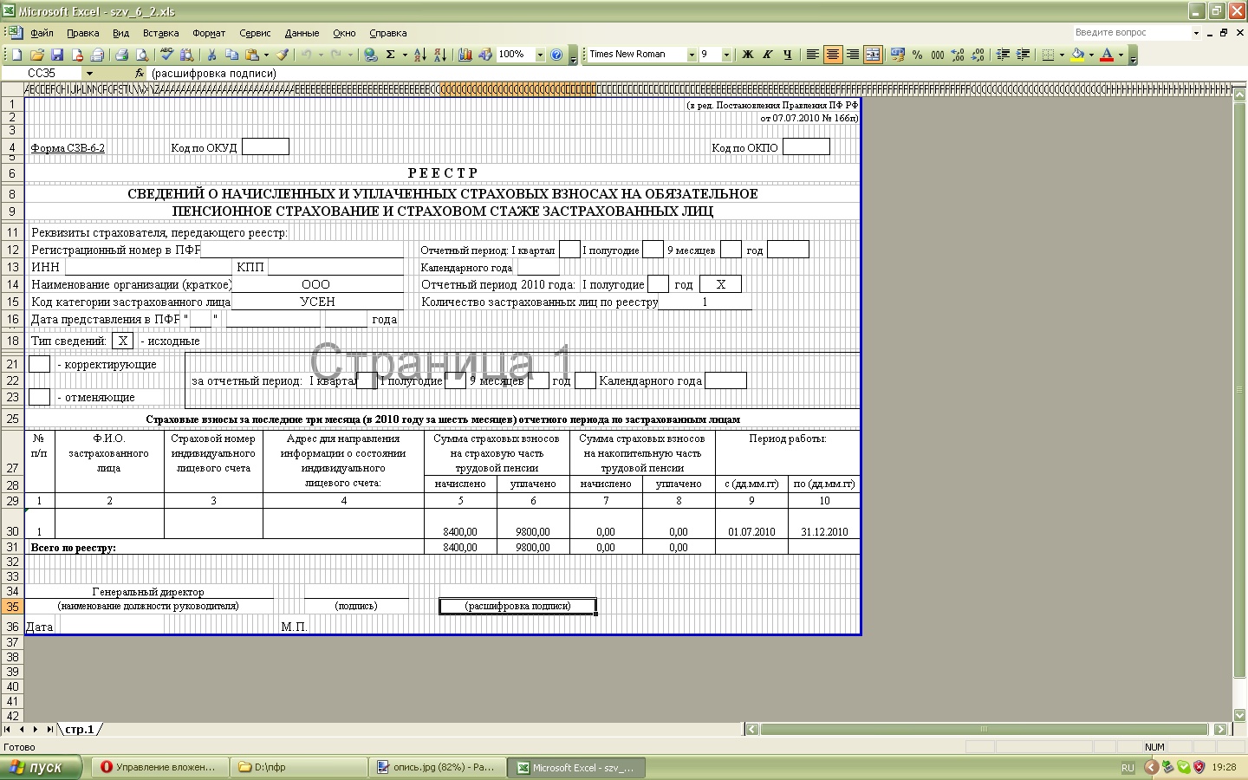
Task: Expand the Times New Roman font dropdown
Action: (x=692, y=55)
